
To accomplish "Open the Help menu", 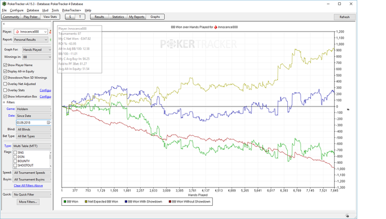I will (x=88, y=10).
